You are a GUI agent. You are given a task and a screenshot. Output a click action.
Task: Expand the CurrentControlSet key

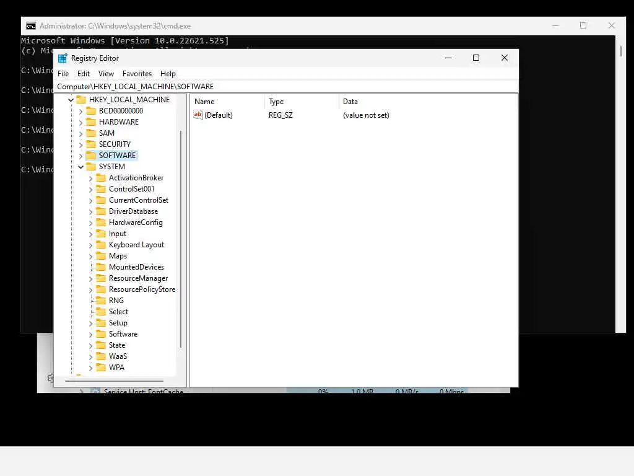pos(90,200)
